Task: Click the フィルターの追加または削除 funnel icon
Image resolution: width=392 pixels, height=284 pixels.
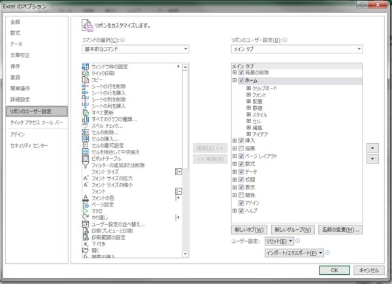Action: coord(86,165)
